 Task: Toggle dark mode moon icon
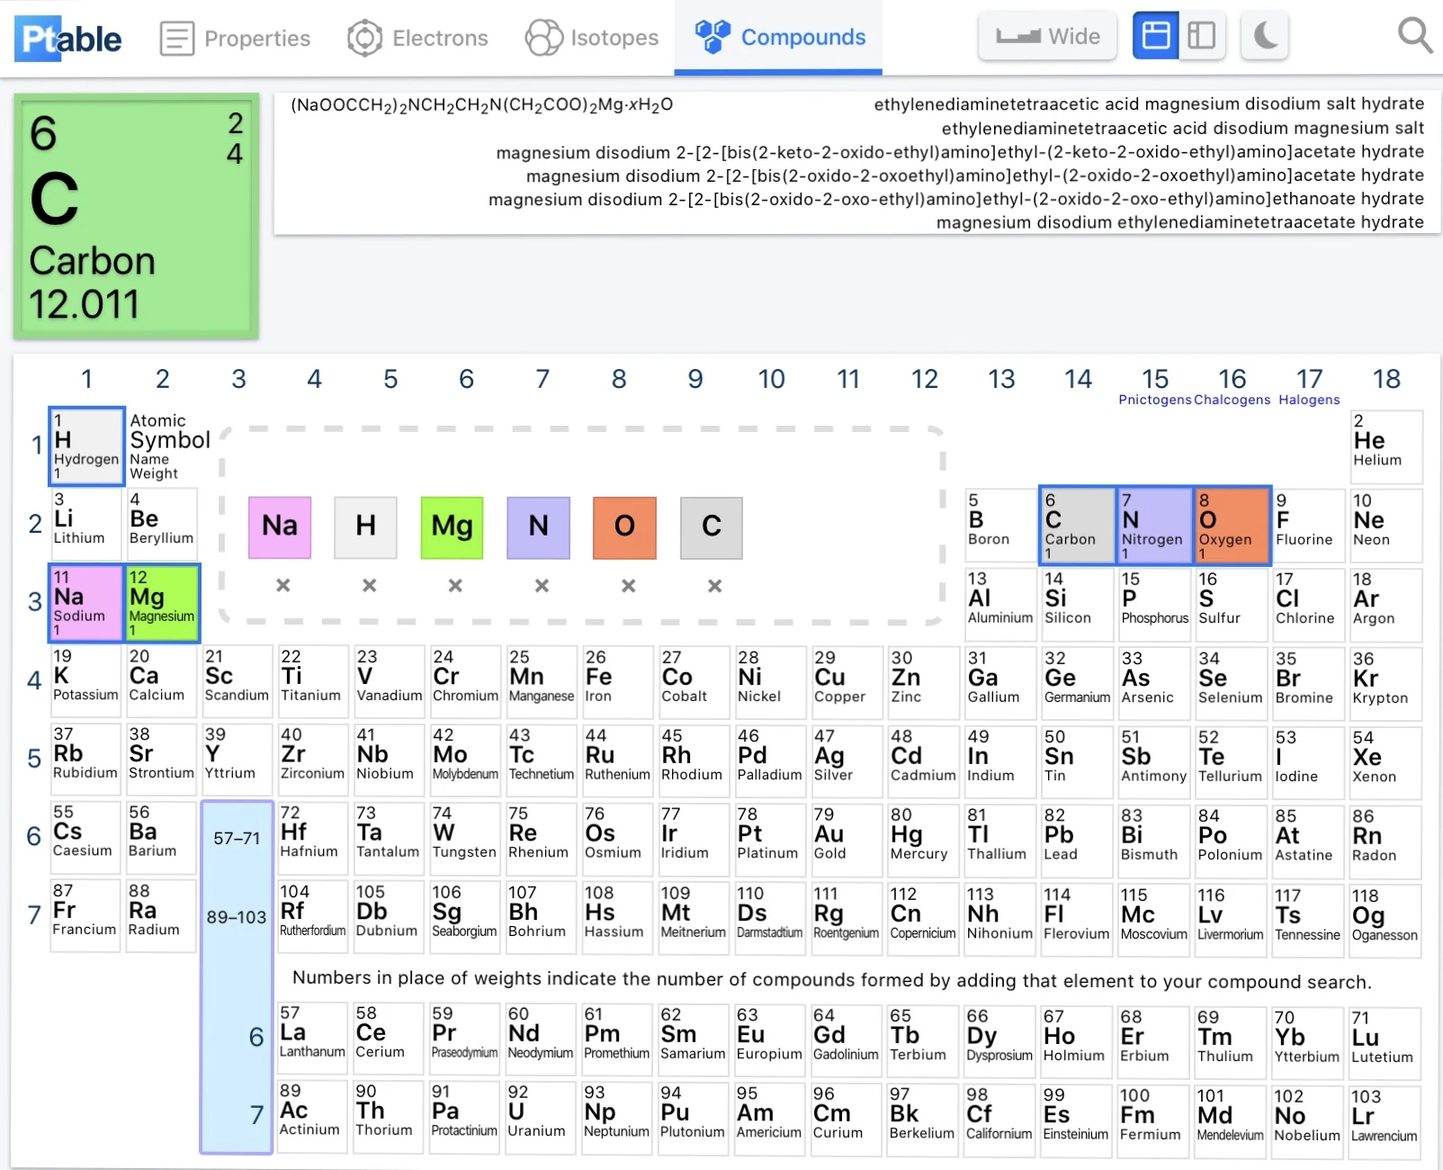click(1264, 36)
